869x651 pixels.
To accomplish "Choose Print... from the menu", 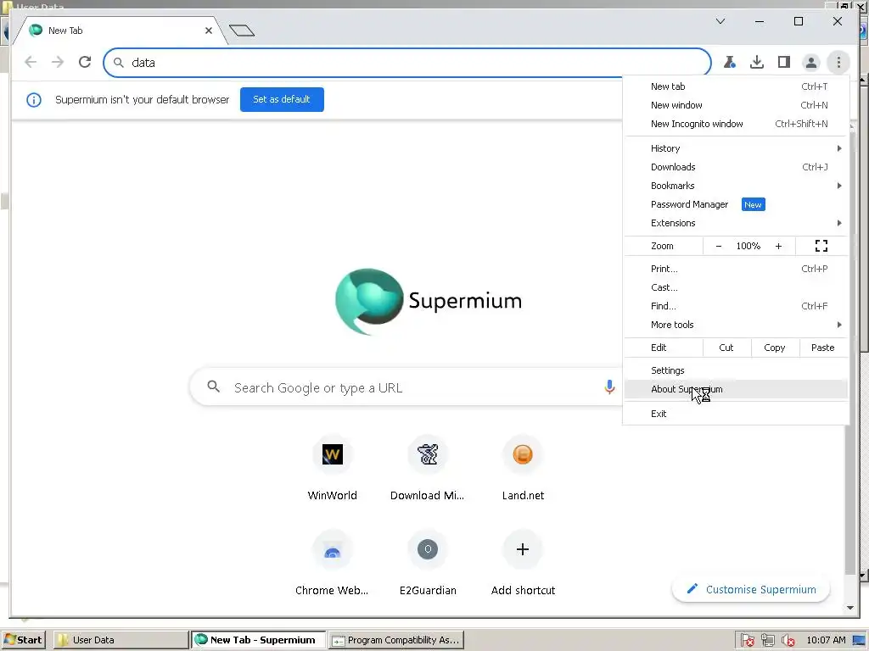I will click(736, 269).
